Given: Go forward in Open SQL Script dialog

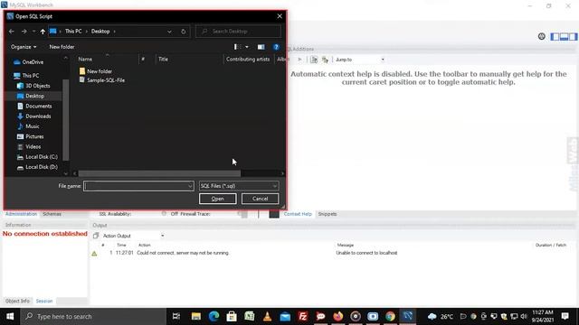Looking at the screenshot, I should tap(24, 32).
